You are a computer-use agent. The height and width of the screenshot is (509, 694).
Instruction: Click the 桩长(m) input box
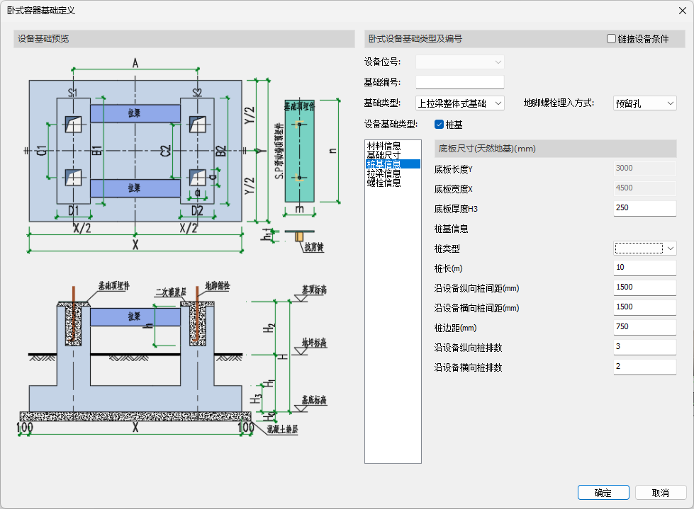point(644,268)
